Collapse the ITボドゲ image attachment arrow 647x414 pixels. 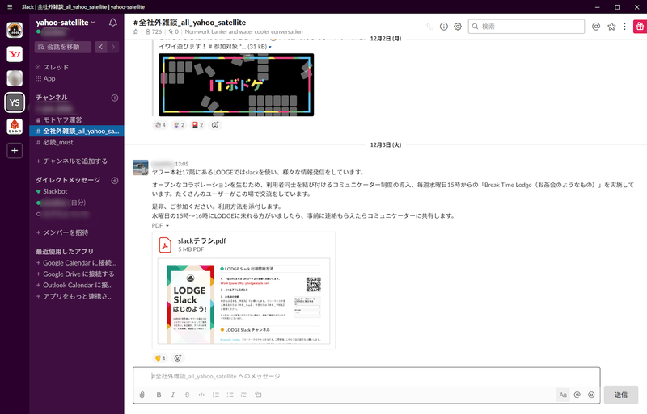coord(270,47)
